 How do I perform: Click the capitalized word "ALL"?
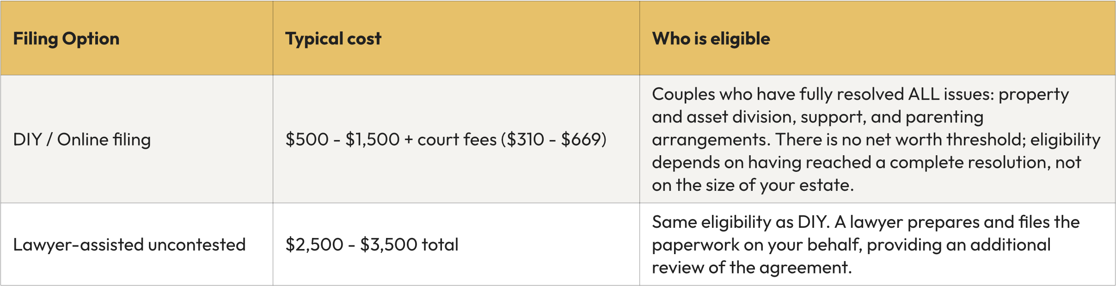923,94
